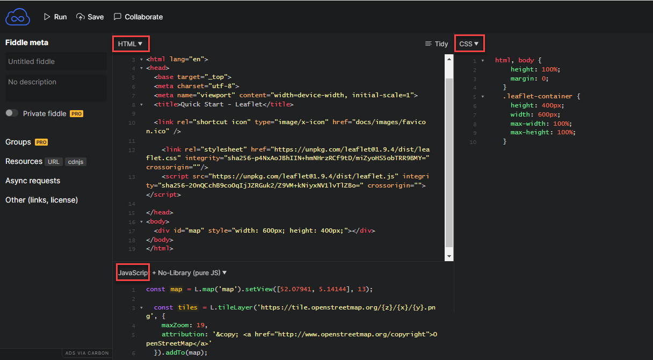
Task: Click the </html> closing tag line
Action: click(x=159, y=249)
